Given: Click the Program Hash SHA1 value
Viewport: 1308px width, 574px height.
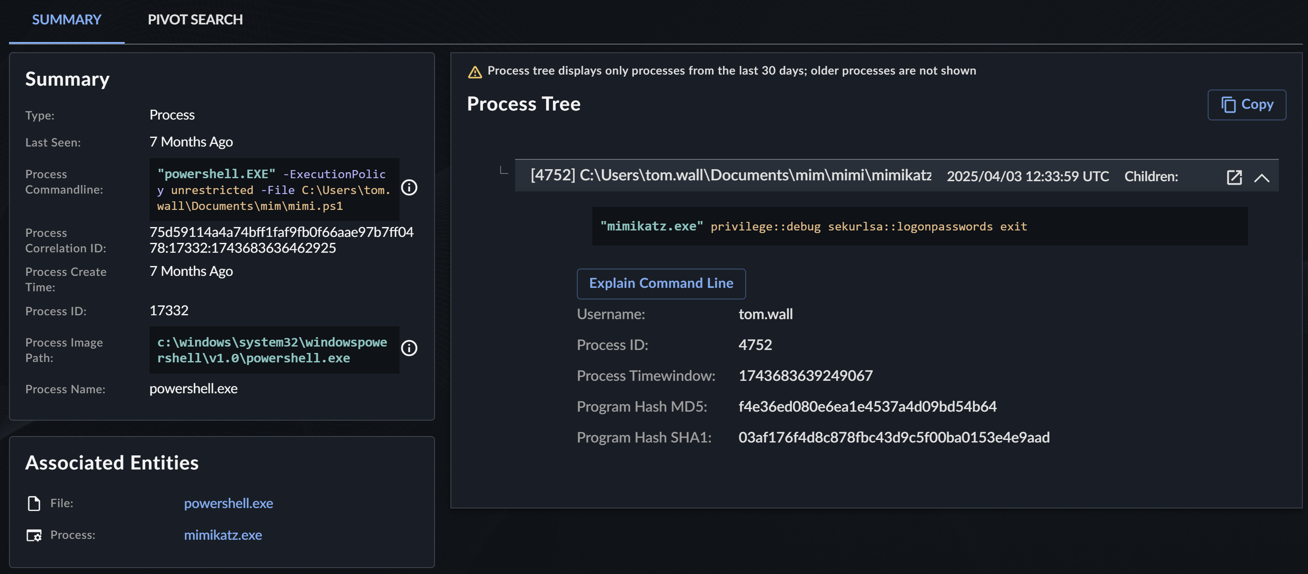Looking at the screenshot, I should [x=893, y=437].
